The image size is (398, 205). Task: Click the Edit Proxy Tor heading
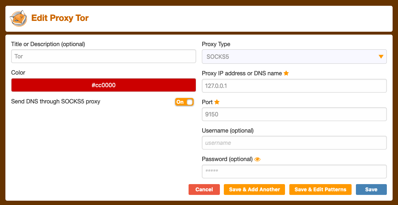(60, 18)
